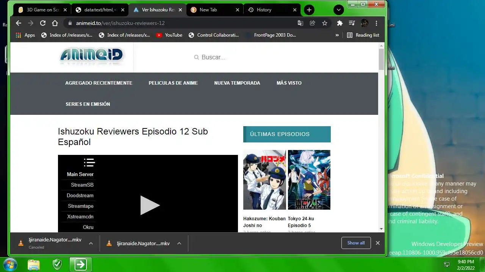Open AGREGADO RECIENTEMENTE menu
485x272 pixels.
coord(99,83)
